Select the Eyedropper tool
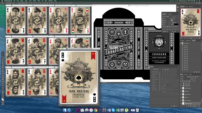202x113 pixels. tap(3, 65)
